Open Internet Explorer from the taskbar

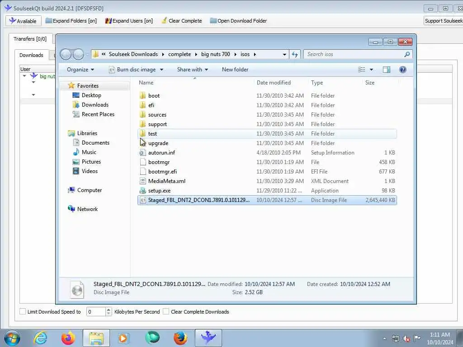coord(40,338)
